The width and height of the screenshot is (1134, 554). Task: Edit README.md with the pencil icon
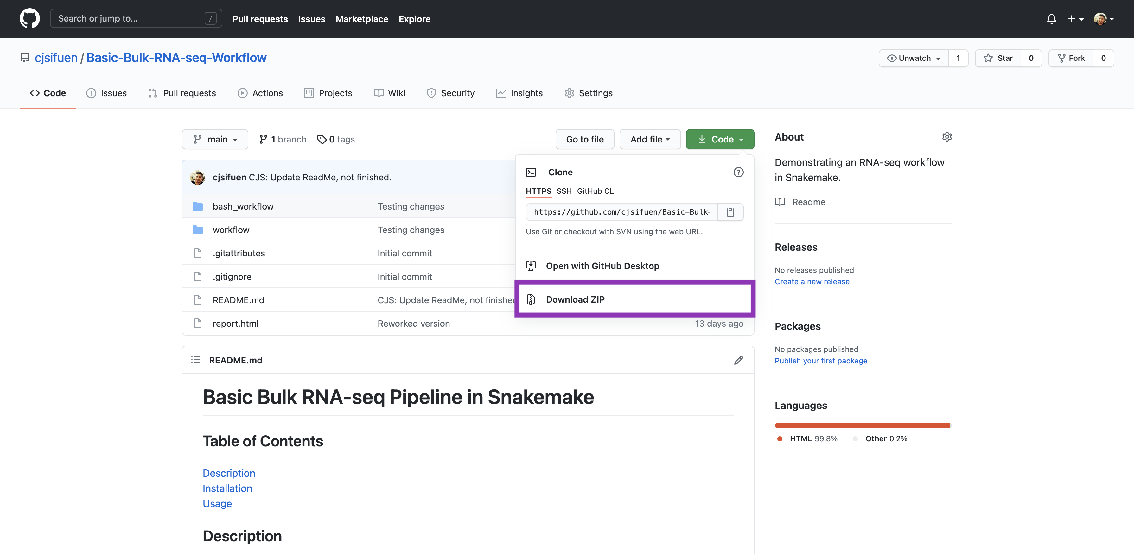point(738,360)
